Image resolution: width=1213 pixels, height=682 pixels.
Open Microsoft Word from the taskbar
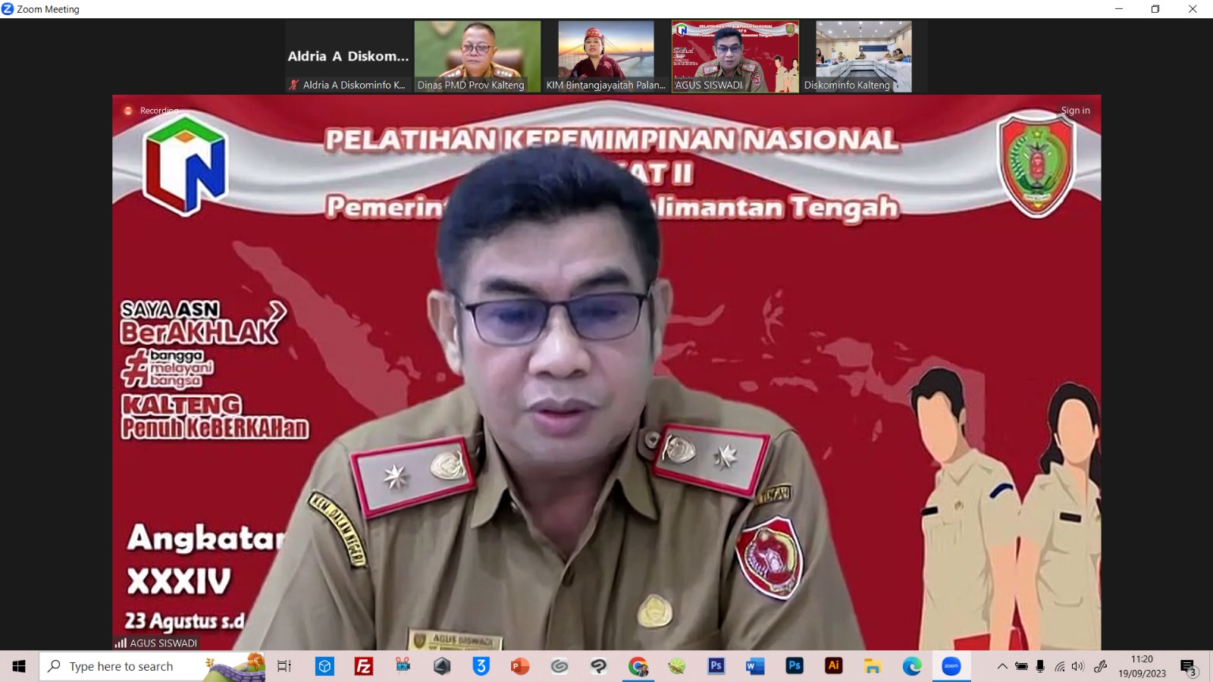[754, 666]
